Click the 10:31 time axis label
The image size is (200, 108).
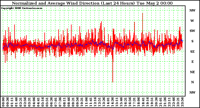tap(82, 102)
